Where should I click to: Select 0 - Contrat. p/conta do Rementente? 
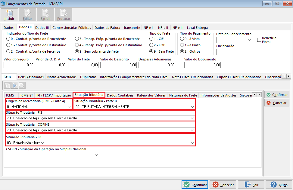[36, 39]
